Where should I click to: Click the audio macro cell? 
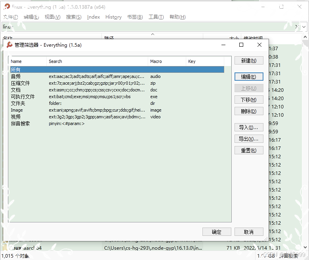(x=155, y=76)
